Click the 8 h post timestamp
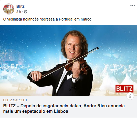Image resolution: width=137 pixels, height=118 pixels. pos(19,12)
